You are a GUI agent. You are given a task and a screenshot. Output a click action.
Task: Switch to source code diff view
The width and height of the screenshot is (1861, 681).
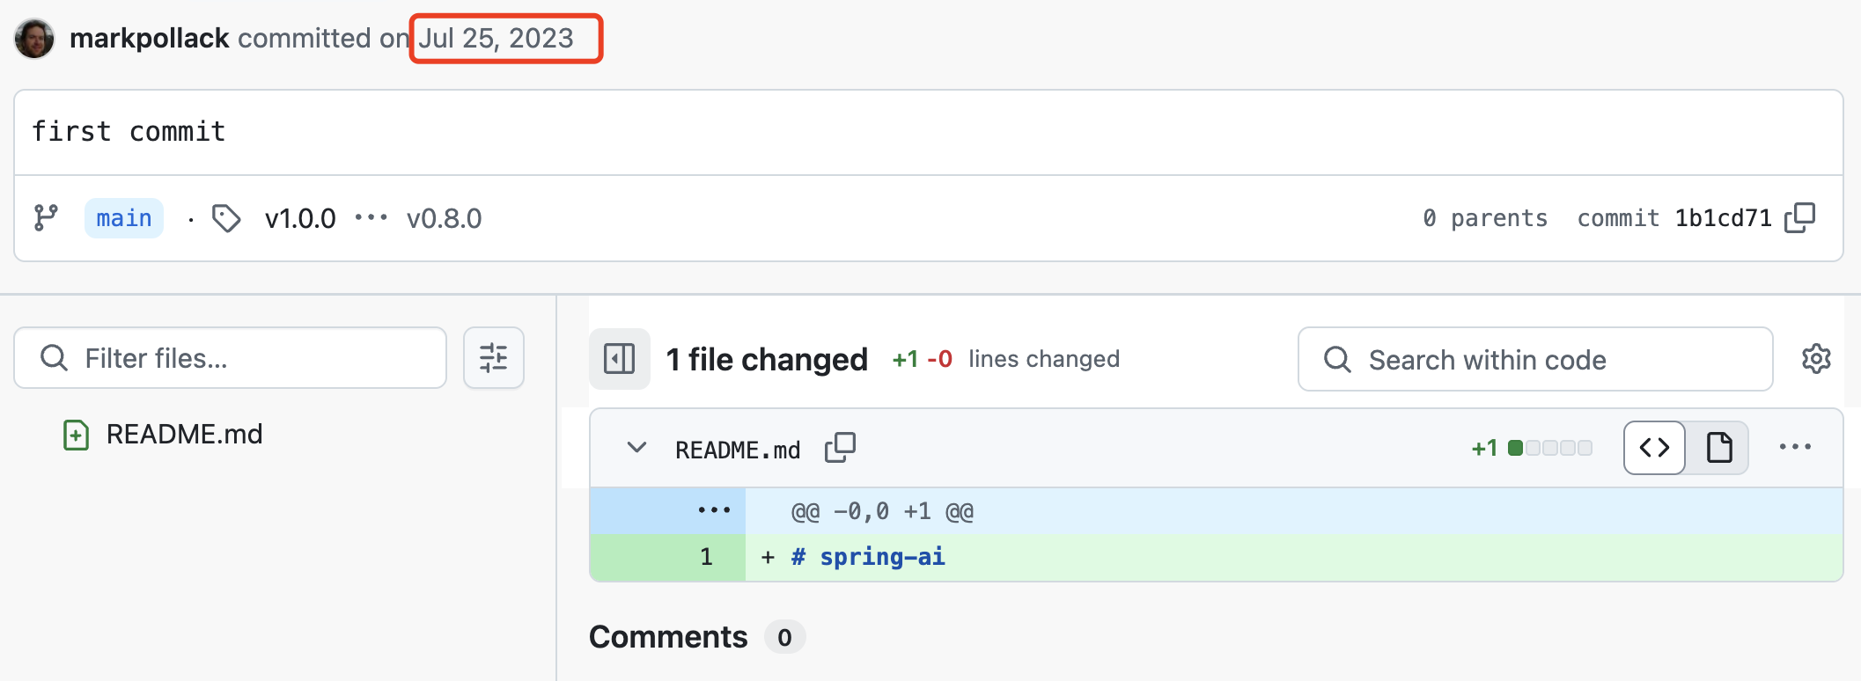1654,448
